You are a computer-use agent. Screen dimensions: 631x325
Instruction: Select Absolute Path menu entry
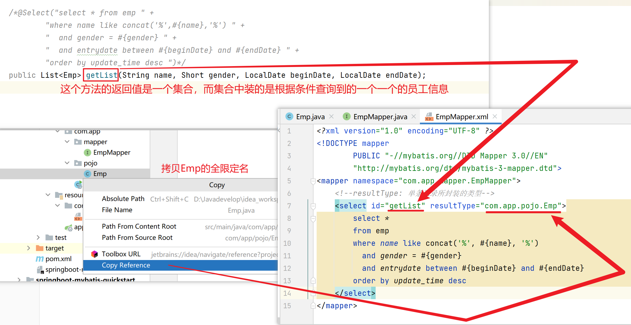123,199
